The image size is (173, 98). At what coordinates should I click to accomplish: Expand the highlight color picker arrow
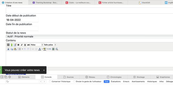[x=47, y=49]
